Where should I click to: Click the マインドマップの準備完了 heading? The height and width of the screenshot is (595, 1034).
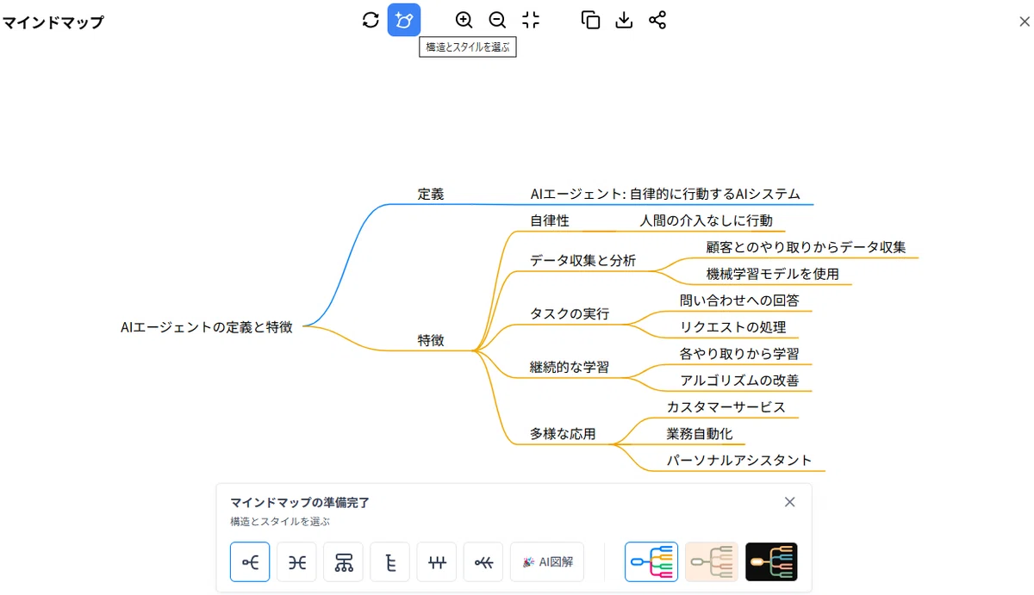point(299,502)
